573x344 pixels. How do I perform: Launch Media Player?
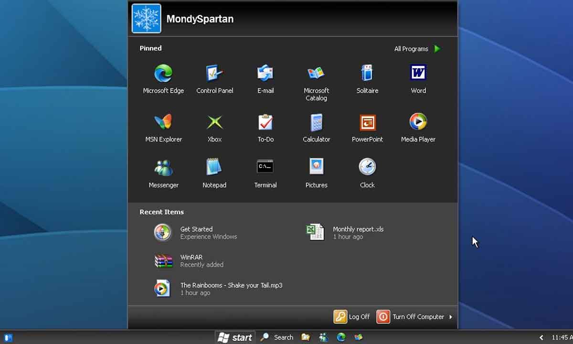coord(418,124)
